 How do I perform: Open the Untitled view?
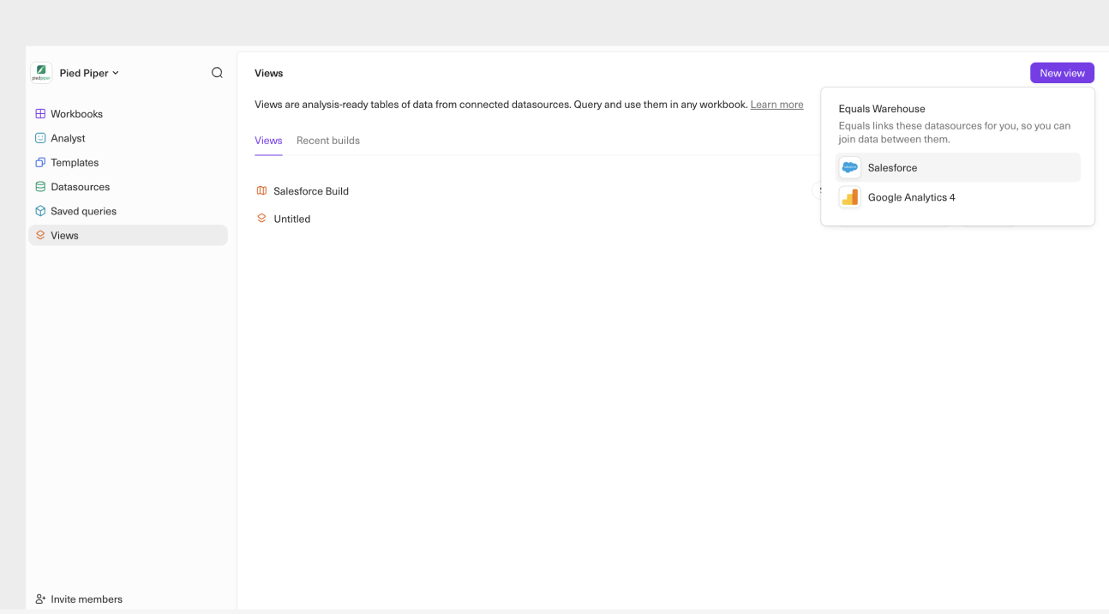(291, 219)
